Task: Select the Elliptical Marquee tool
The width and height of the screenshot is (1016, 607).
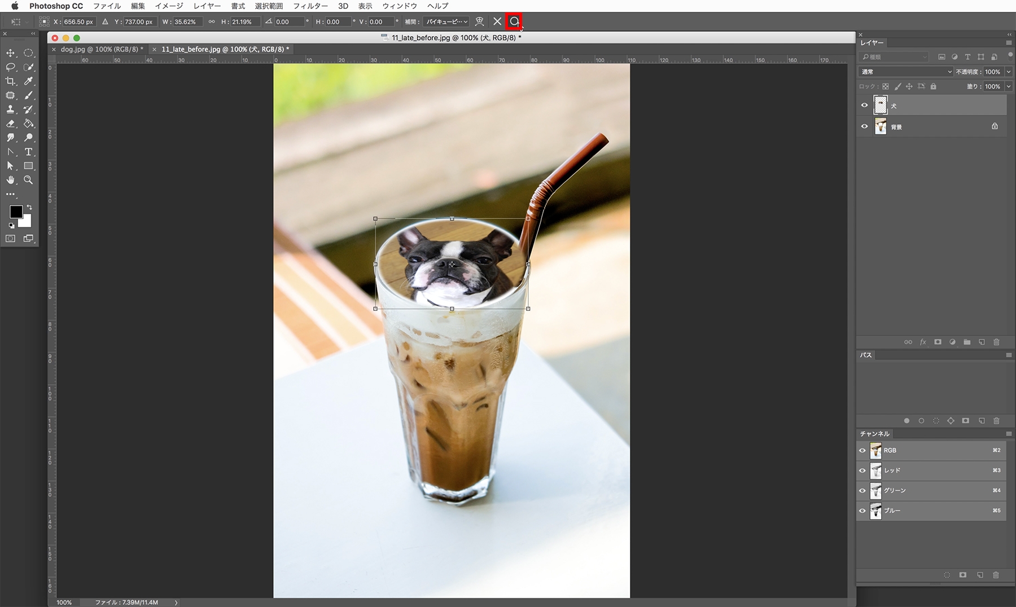Action: click(28, 53)
